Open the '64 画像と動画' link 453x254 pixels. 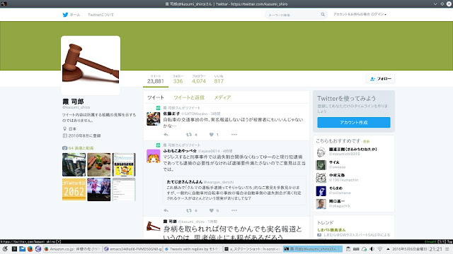click(x=81, y=147)
